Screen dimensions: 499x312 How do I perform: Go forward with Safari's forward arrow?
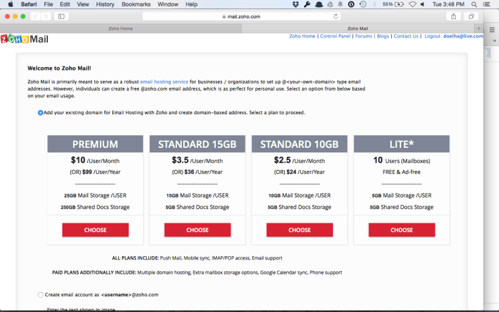(x=46, y=16)
